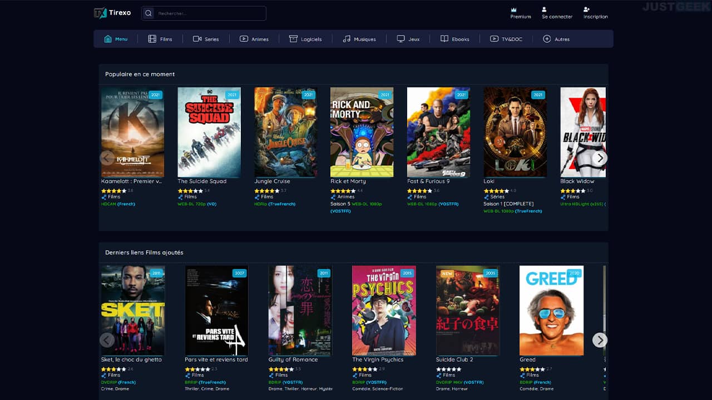The image size is (712, 400).
Task: Go to next latest films arrow
Action: [600, 340]
